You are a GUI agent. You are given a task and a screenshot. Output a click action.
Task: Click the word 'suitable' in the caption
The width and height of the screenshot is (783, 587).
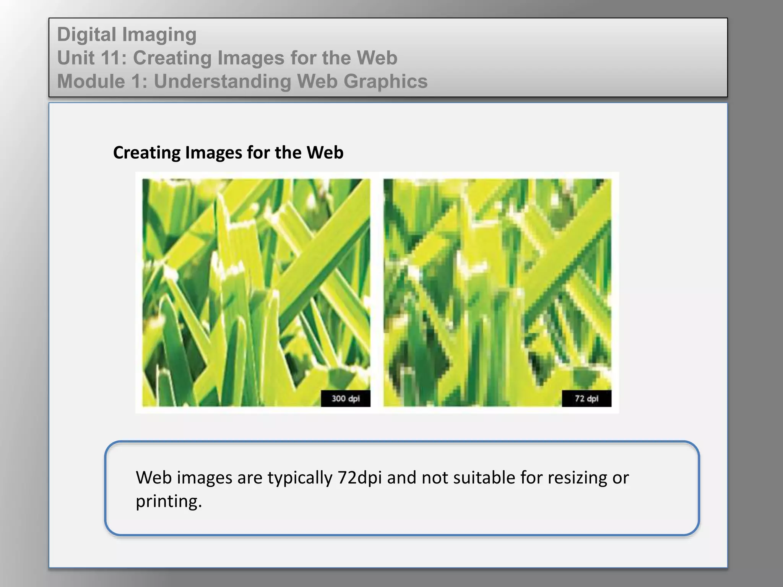coord(484,478)
